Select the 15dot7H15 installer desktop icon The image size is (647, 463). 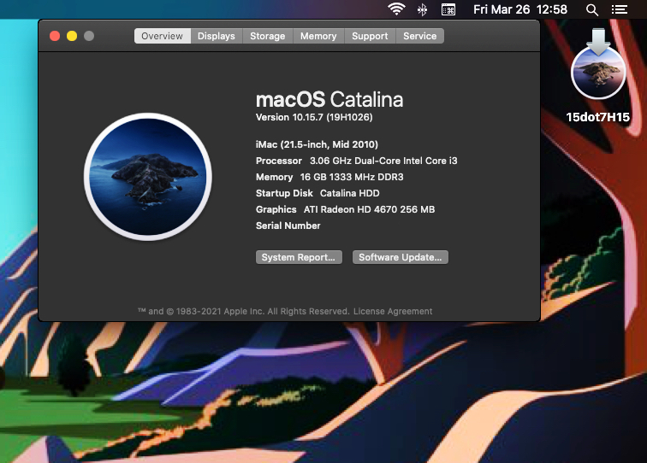[598, 76]
